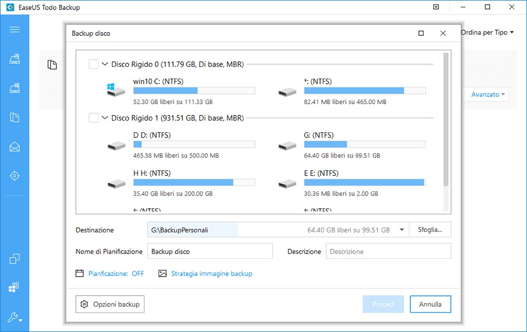Click the system backup sidebar icon
Image resolution: width=527 pixels, height=332 pixels.
pos(14,88)
